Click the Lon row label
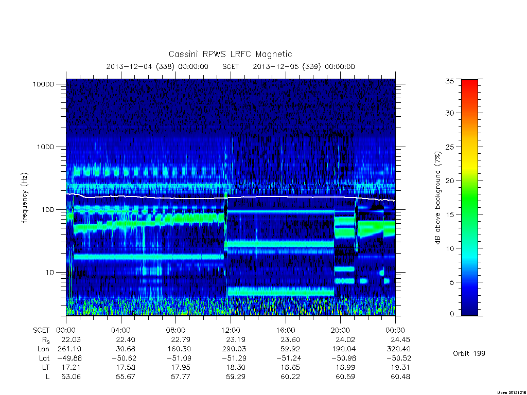 click(43, 349)
